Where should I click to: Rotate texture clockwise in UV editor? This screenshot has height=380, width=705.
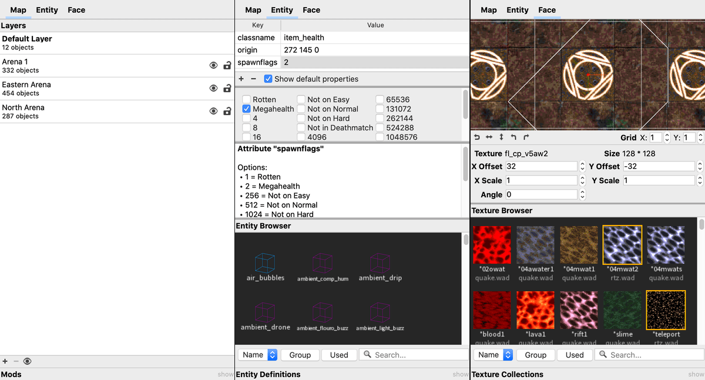[x=526, y=137]
